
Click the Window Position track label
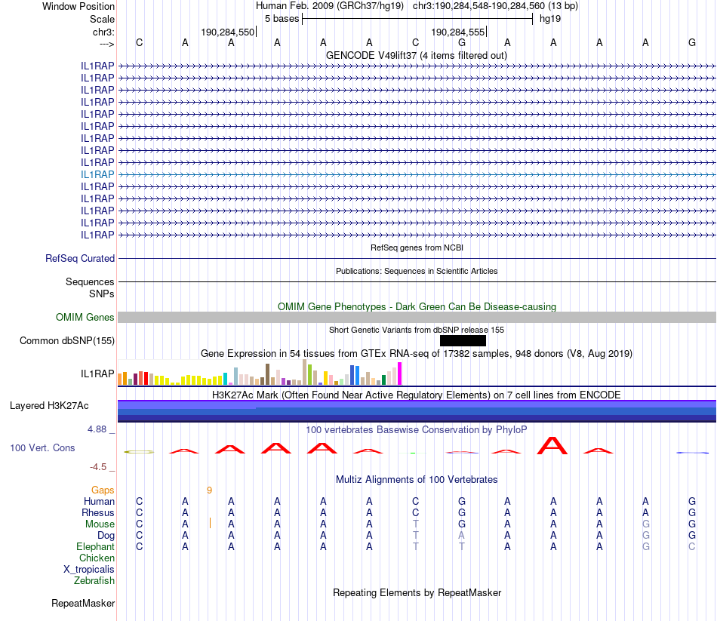click(78, 6)
